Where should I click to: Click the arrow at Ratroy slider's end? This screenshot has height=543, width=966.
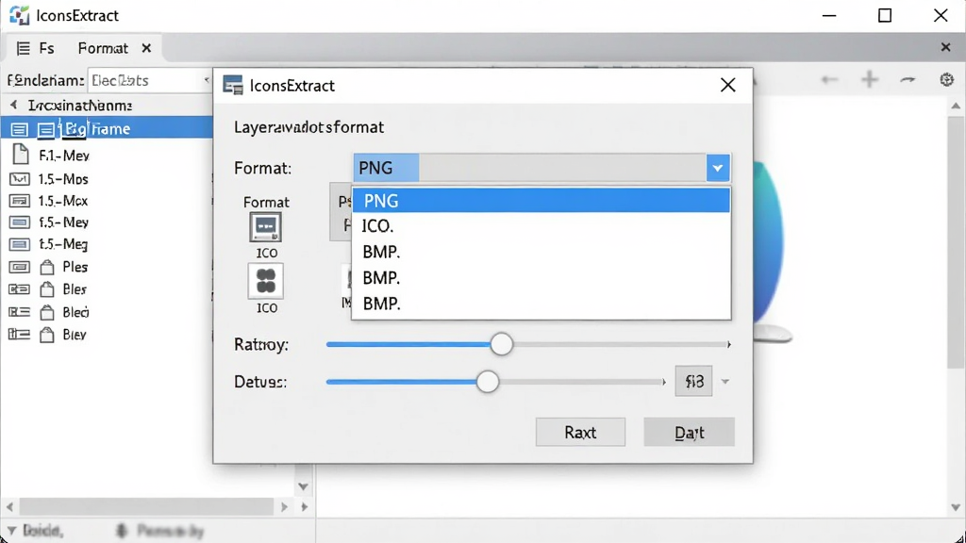[x=729, y=344]
